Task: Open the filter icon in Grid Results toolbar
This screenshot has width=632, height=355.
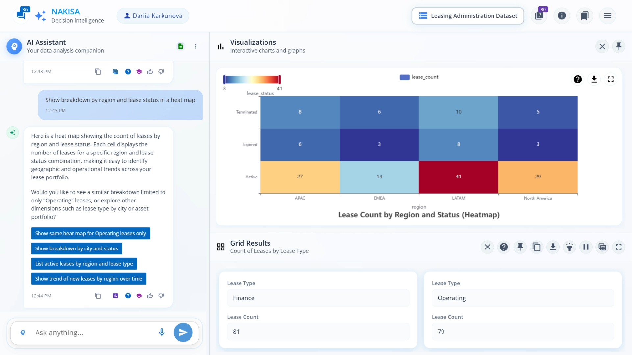Action: tap(569, 247)
